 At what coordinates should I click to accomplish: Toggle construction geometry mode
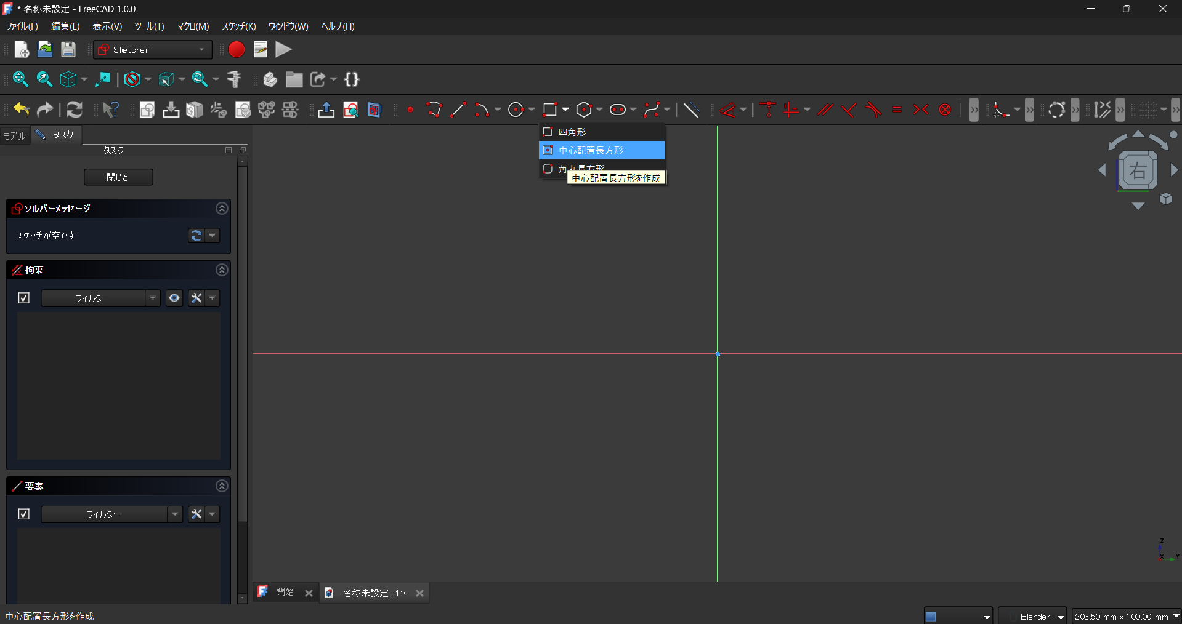pyautogui.click(x=692, y=110)
